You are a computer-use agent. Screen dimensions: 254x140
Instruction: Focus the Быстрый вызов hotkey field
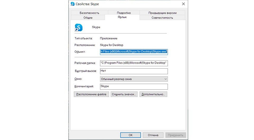click(x=134, y=71)
